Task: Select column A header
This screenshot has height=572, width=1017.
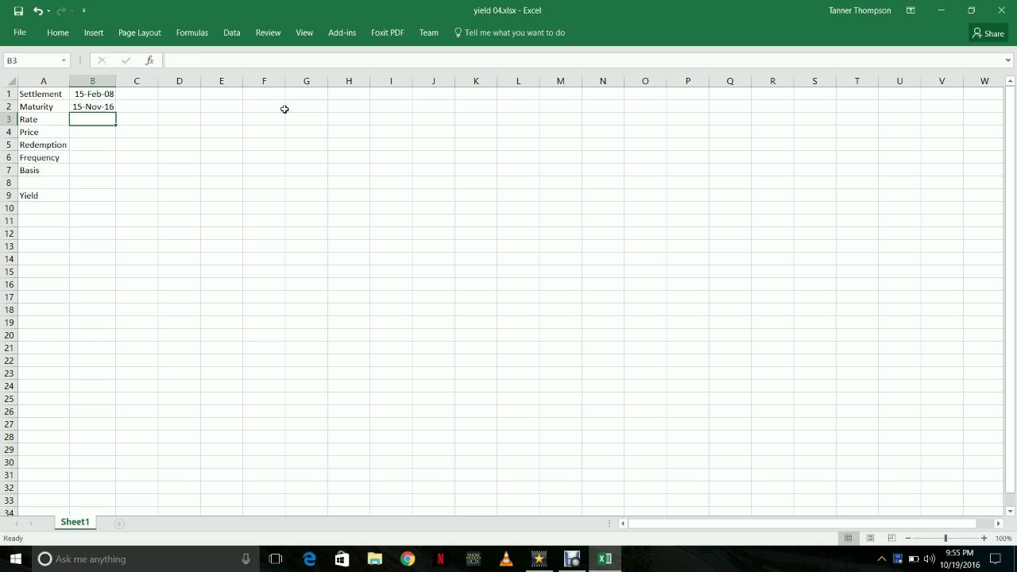Action: [44, 81]
